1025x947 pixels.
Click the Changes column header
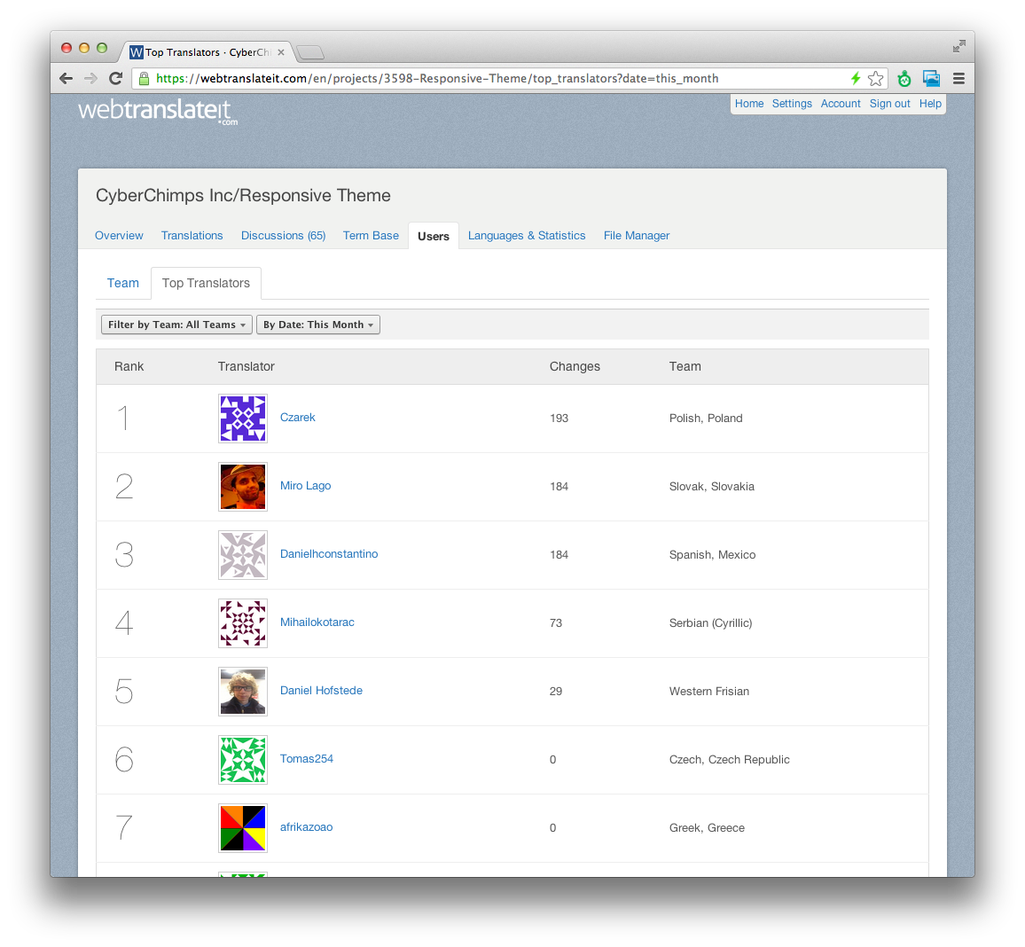point(575,366)
